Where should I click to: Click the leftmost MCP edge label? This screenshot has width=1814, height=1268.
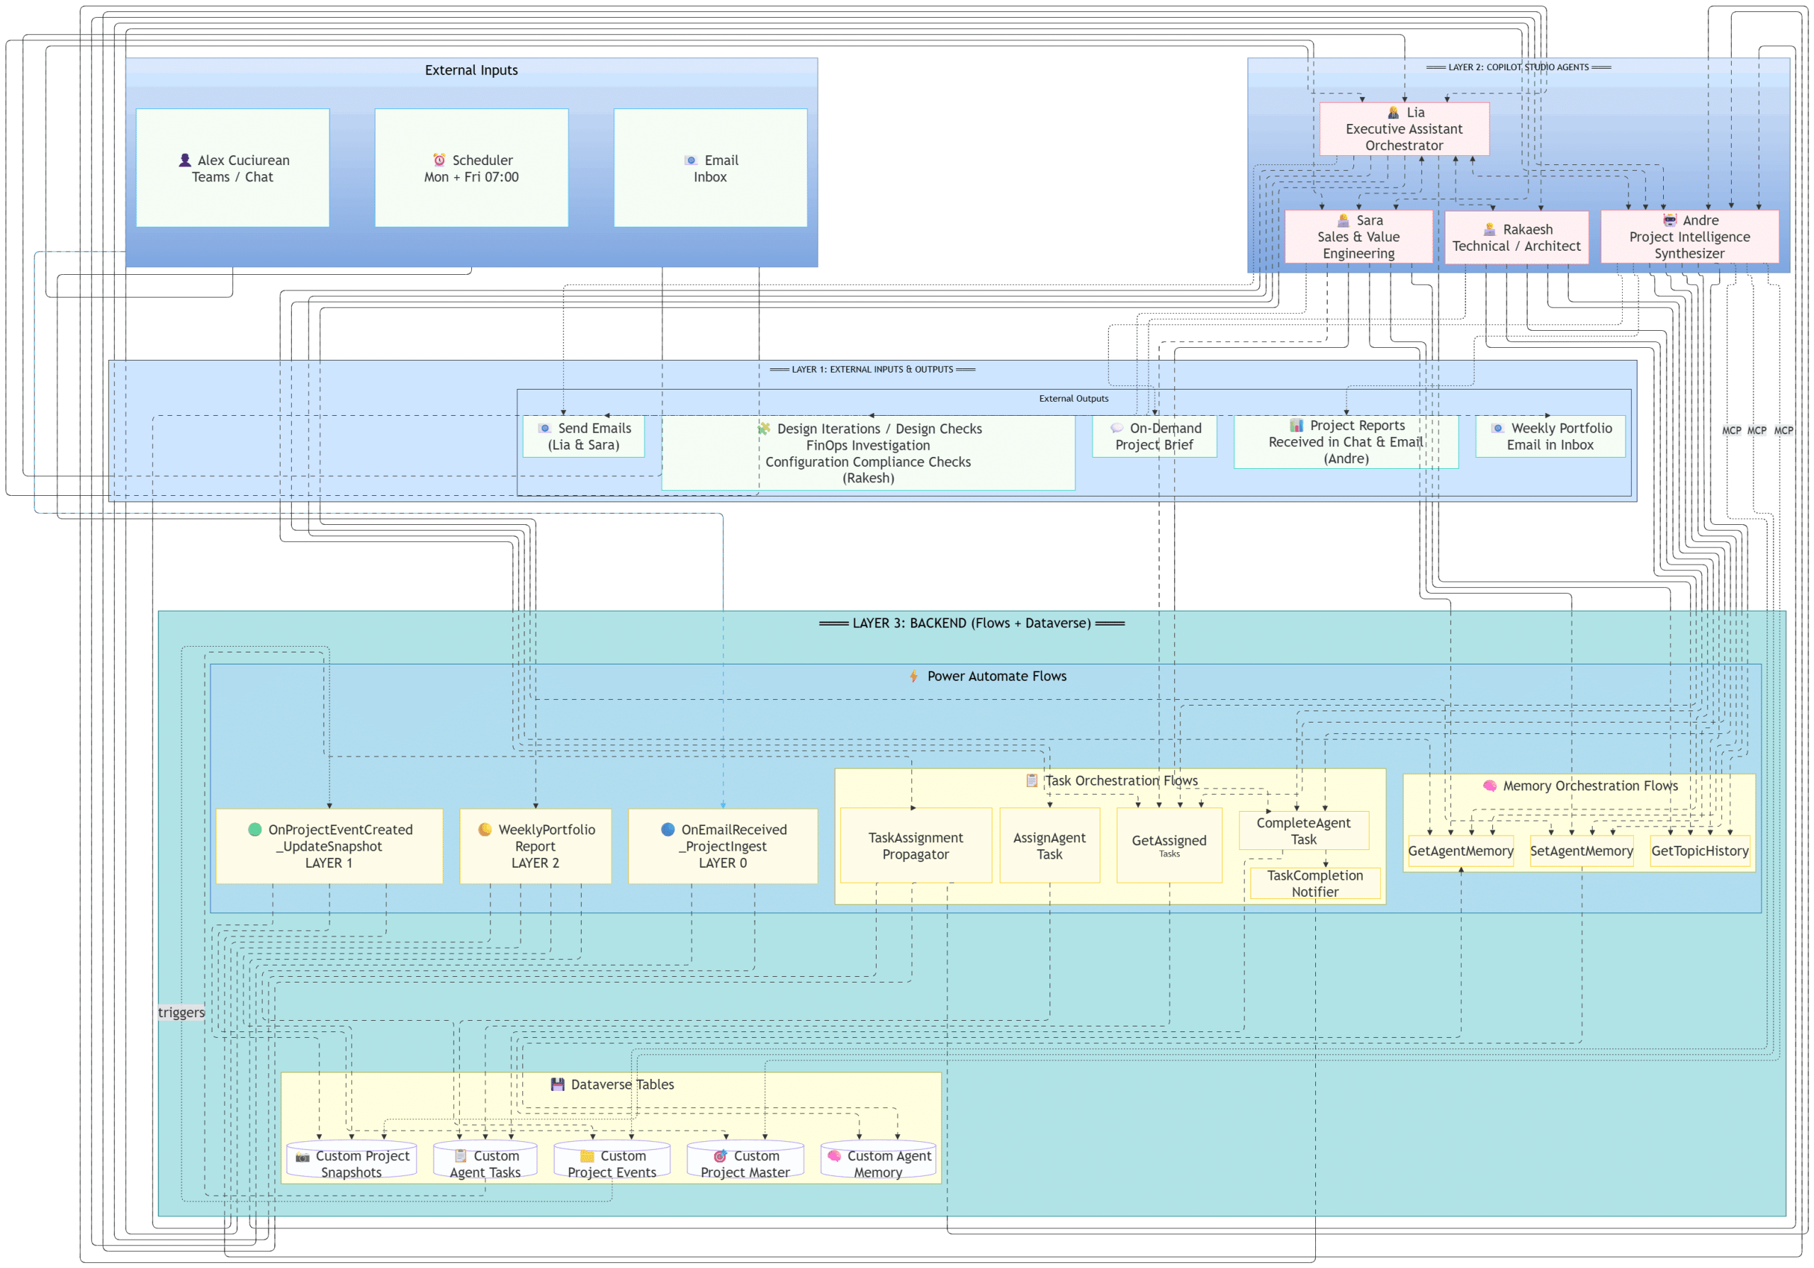1732,431
